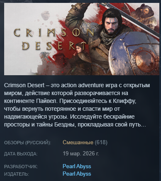
Task: Open the Pearl Abyss developer link
Action: click(77, 167)
